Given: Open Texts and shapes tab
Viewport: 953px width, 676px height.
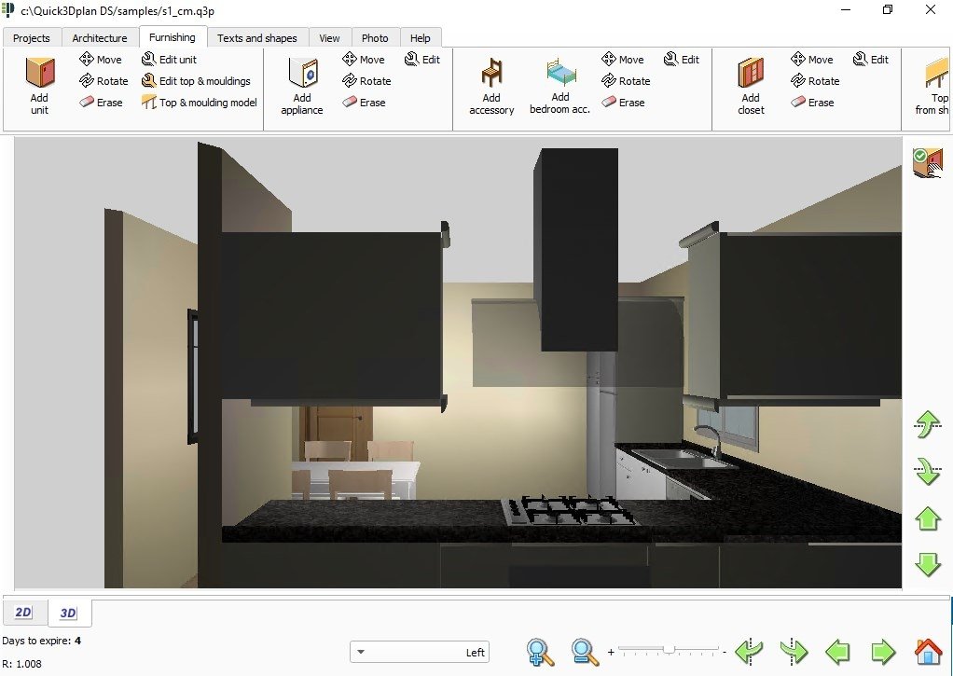Looking at the screenshot, I should pyautogui.click(x=257, y=37).
